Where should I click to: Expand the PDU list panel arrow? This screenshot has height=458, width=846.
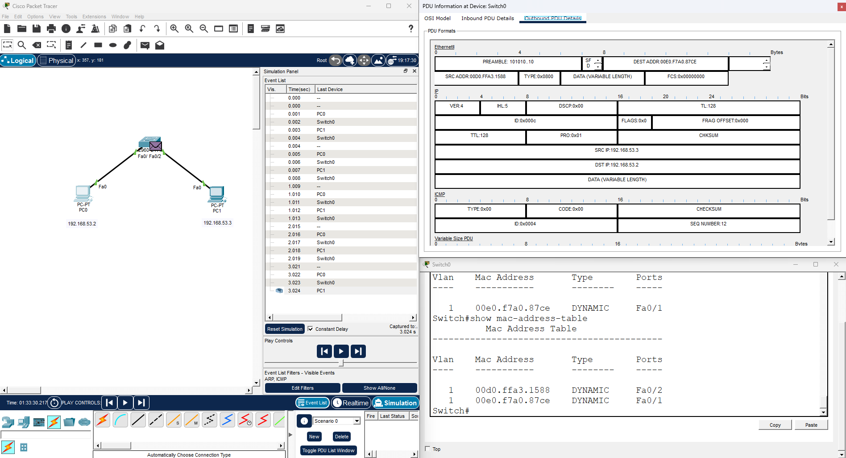[290, 434]
